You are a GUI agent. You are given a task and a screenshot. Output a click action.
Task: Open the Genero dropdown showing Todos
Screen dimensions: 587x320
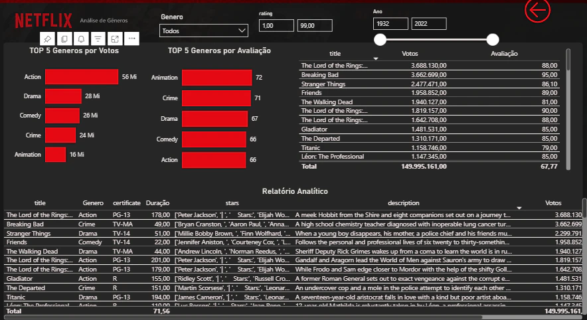204,31
